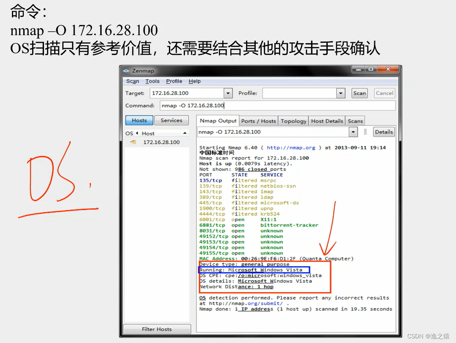This screenshot has width=456, height=343.
Task: Switch to the Services view
Action: coord(171,120)
